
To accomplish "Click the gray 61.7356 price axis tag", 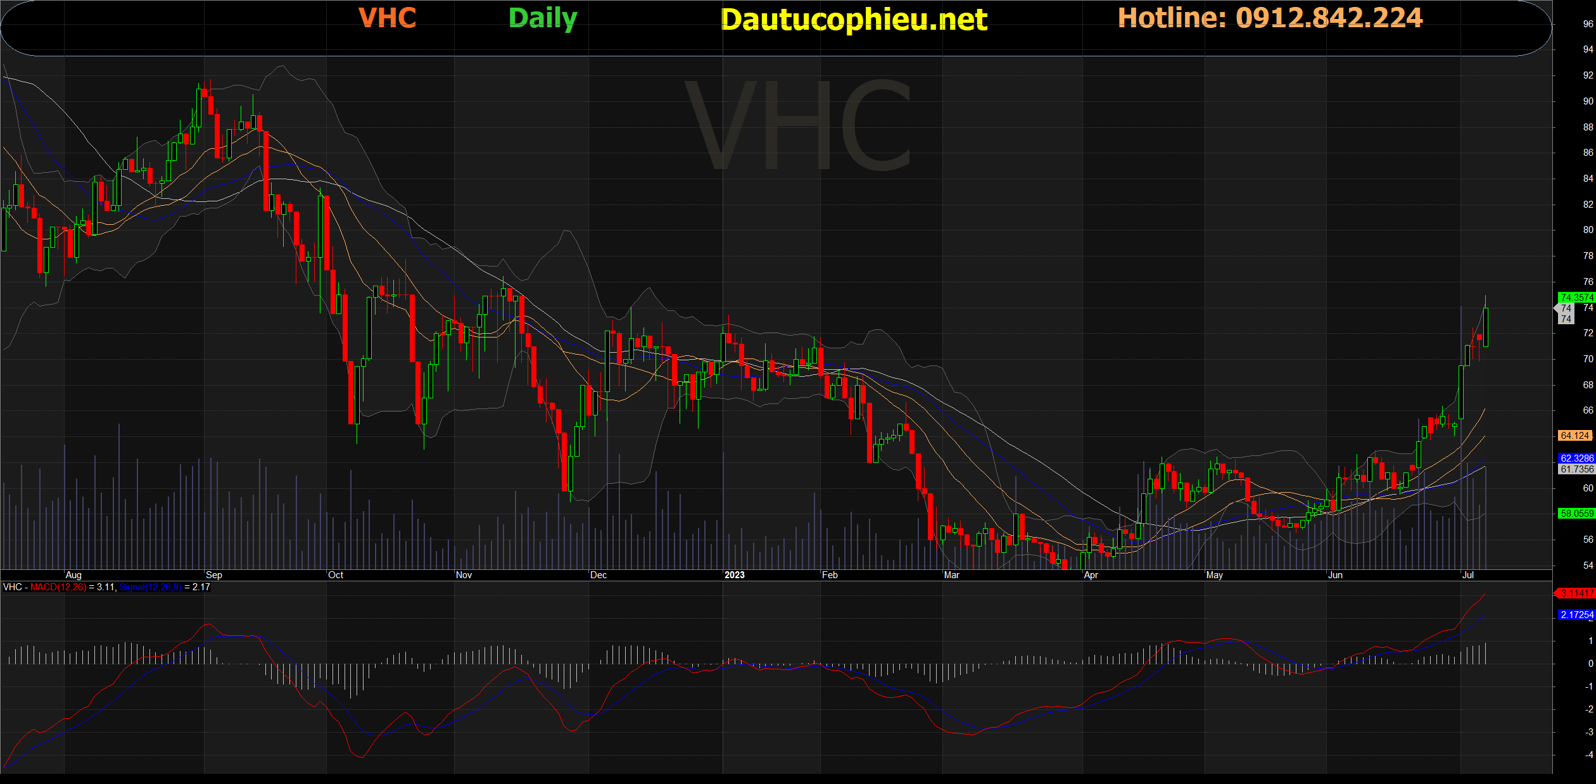I will point(1576,469).
